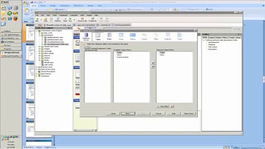Collapse Presentation Layer (Pages) node

point(36,31)
